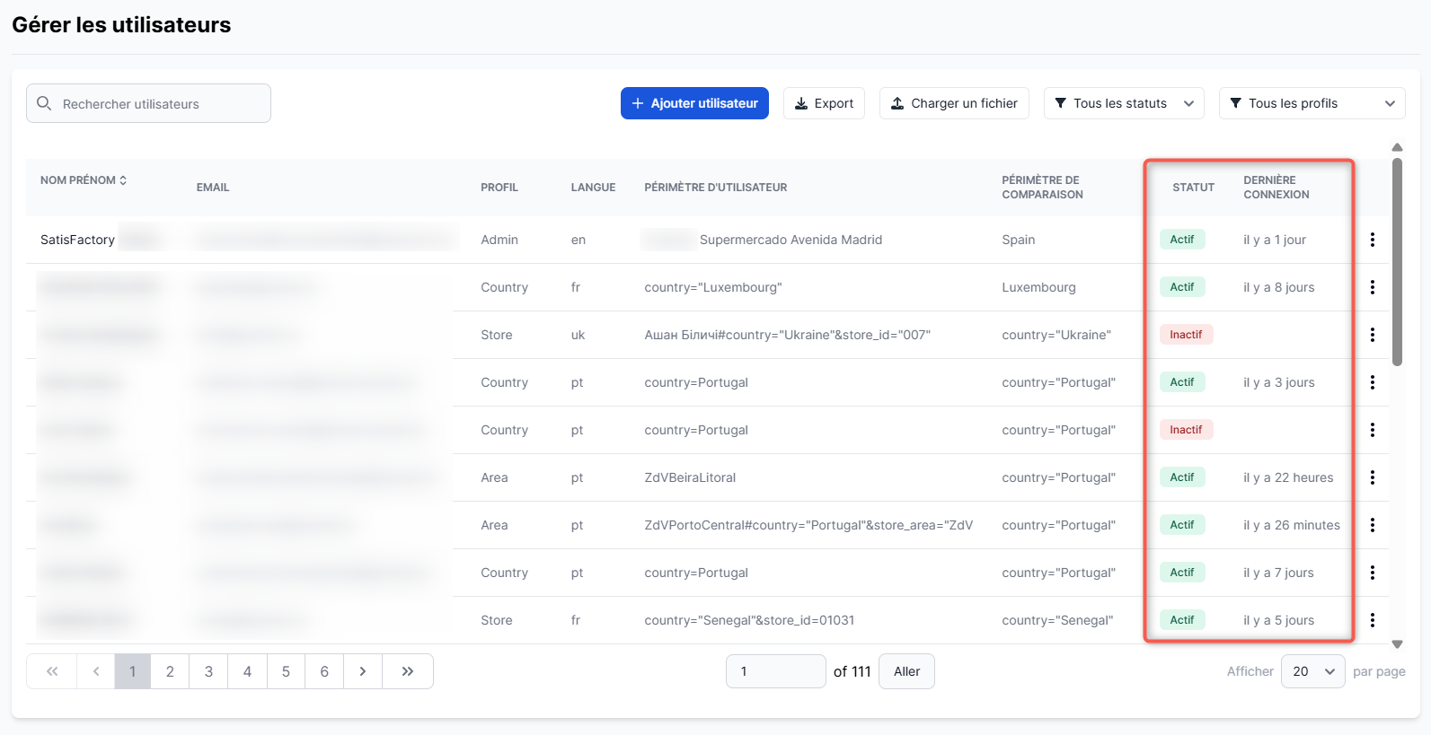Click the Export button
The height and width of the screenshot is (735, 1431).
click(824, 103)
